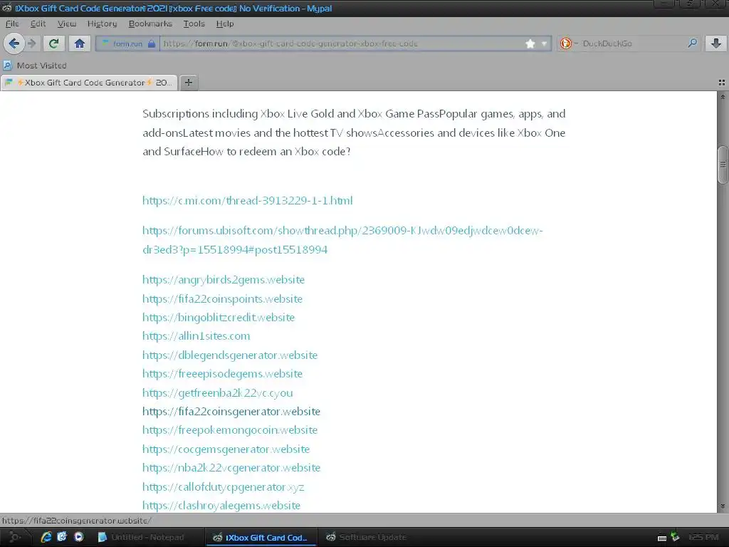This screenshot has width=729, height=547.
Task: Open the fifa22coinspoints.website link
Action: pos(222,298)
